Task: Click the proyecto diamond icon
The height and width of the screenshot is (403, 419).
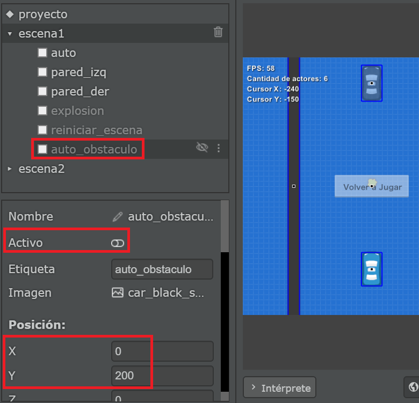Action: click(x=10, y=14)
